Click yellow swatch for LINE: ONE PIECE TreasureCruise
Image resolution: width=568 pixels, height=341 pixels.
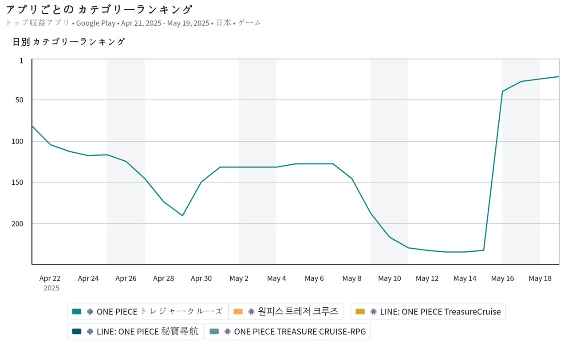click(360, 312)
